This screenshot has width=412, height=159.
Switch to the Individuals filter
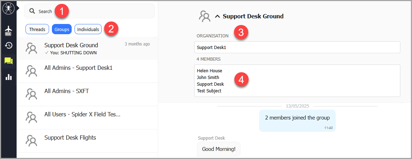pyautogui.click(x=88, y=29)
